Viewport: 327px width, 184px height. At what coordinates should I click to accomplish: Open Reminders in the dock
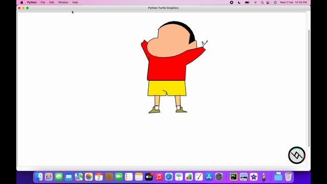(129, 177)
